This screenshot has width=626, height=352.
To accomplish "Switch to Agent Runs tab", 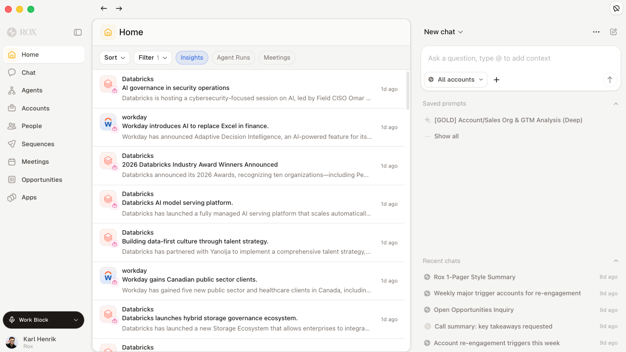I will (233, 58).
